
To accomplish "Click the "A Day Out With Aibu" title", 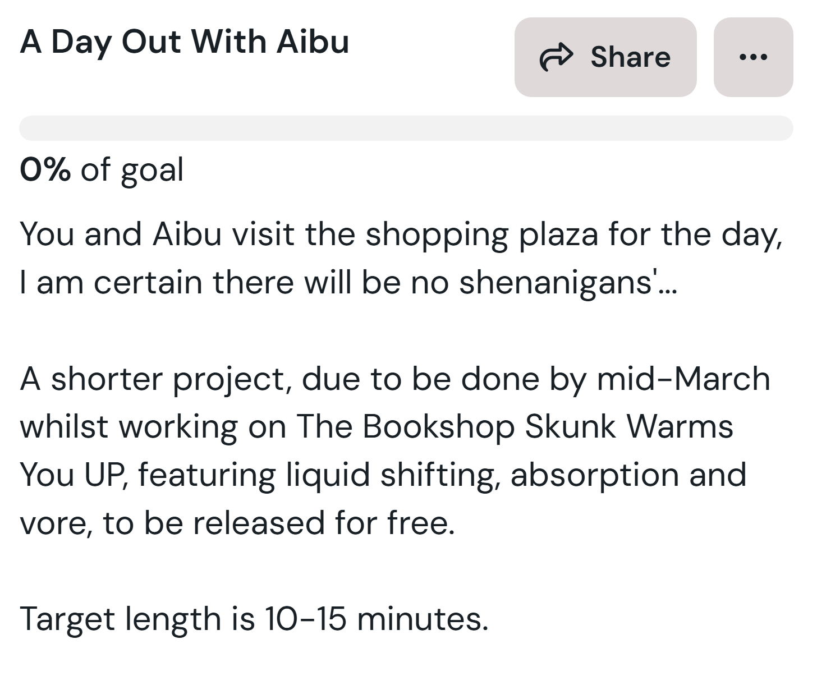I will tap(185, 42).
